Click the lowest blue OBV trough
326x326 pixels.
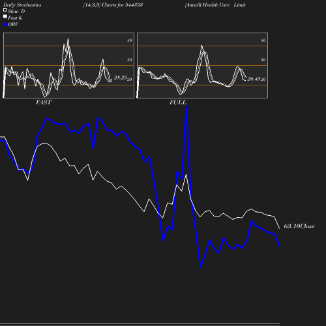tap(200, 267)
